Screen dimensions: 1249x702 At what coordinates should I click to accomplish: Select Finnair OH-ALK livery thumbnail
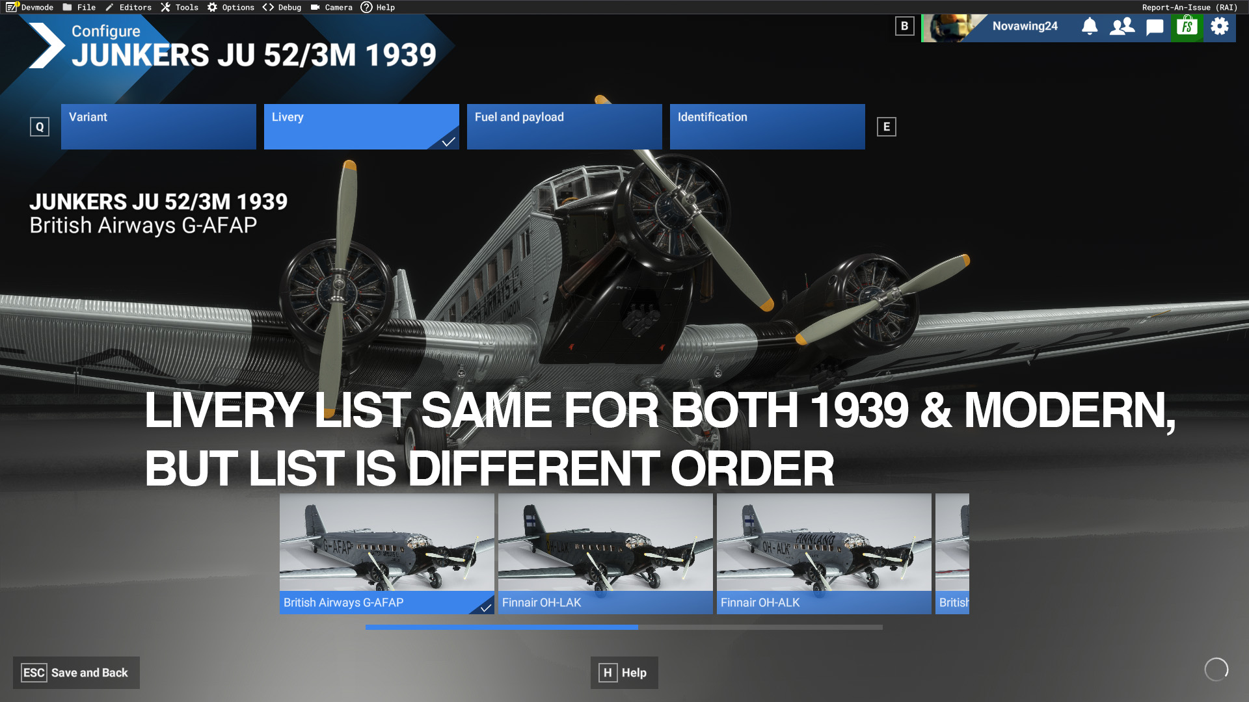[824, 554]
